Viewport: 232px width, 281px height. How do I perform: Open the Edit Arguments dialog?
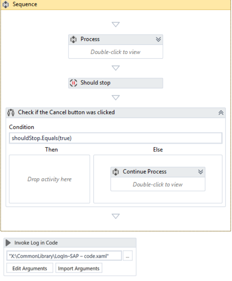tap(30, 268)
